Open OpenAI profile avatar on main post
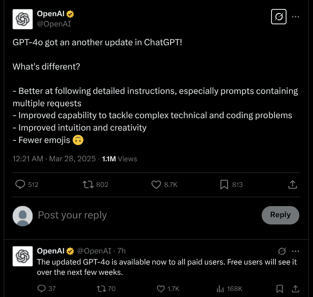Image resolution: width=313 pixels, height=297 pixels. (x=23, y=19)
